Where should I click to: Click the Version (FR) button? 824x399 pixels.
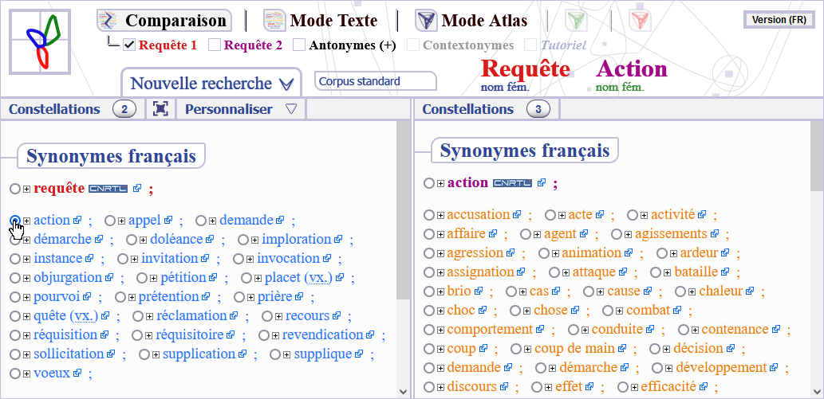coord(779,20)
